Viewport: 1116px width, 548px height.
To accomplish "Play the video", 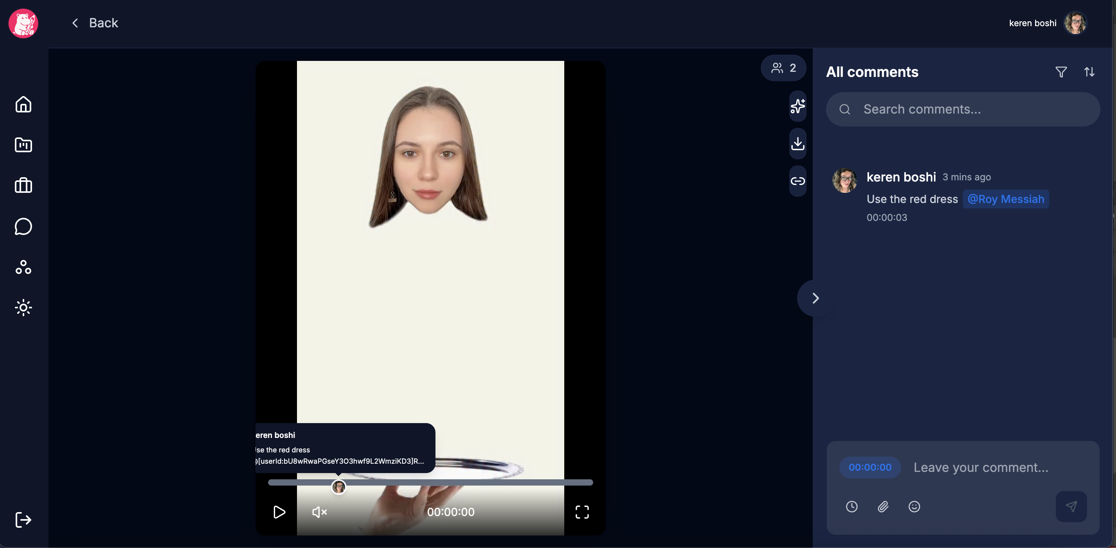I will [x=279, y=512].
